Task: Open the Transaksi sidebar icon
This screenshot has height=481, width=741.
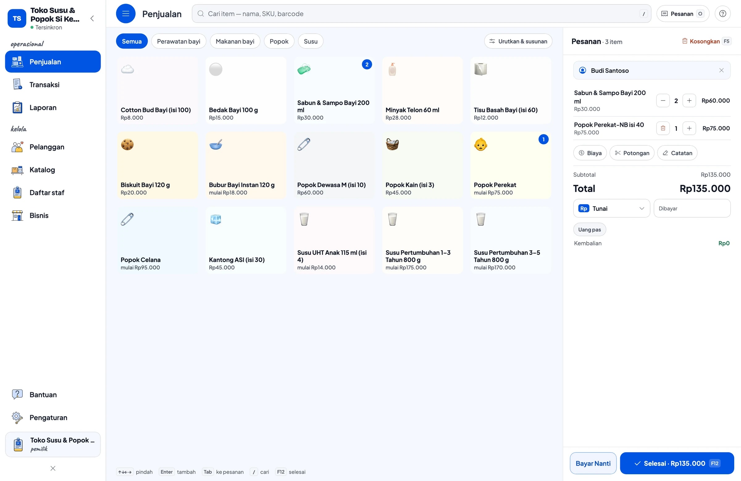Action: 17,84
